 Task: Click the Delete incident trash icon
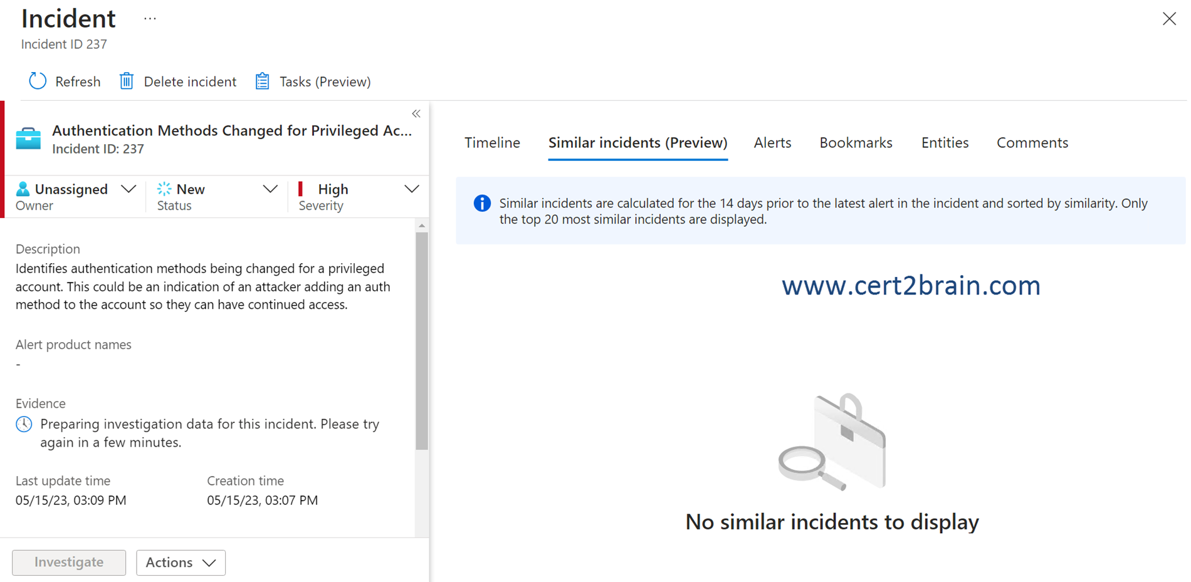click(x=127, y=81)
